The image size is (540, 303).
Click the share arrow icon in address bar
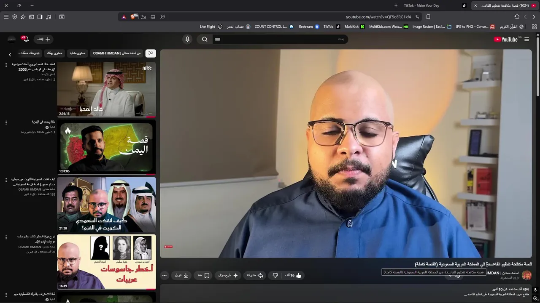click(x=143, y=17)
